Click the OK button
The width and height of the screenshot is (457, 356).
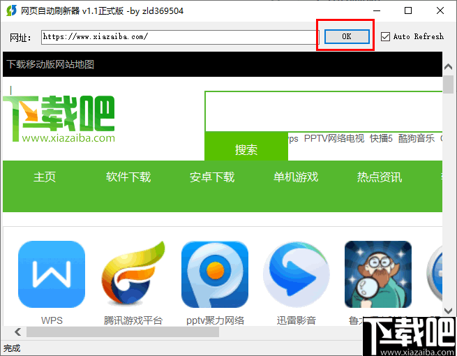347,36
